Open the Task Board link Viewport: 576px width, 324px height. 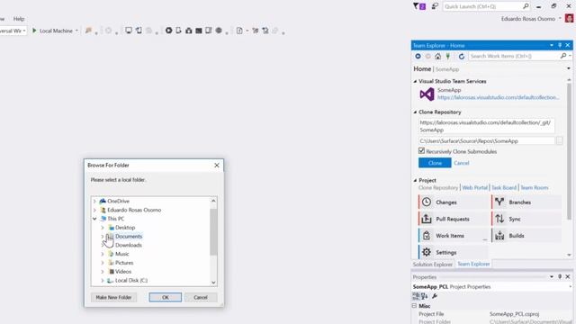(x=504, y=188)
